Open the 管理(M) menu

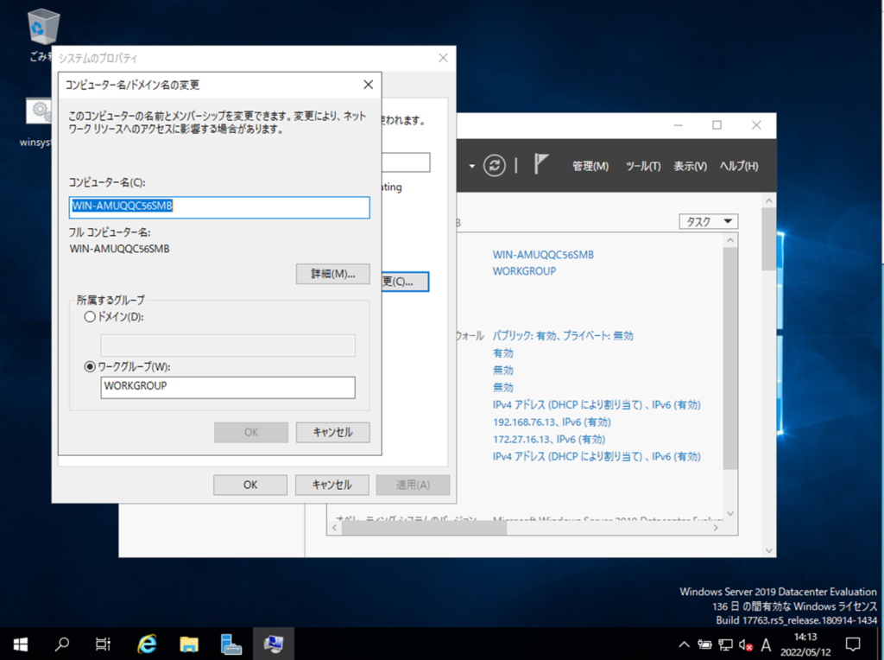point(590,166)
